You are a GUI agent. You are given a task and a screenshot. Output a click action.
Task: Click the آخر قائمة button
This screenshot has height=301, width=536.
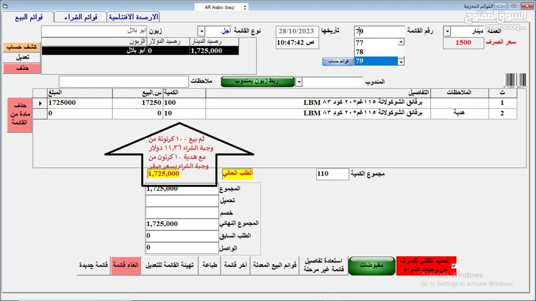[236, 265]
